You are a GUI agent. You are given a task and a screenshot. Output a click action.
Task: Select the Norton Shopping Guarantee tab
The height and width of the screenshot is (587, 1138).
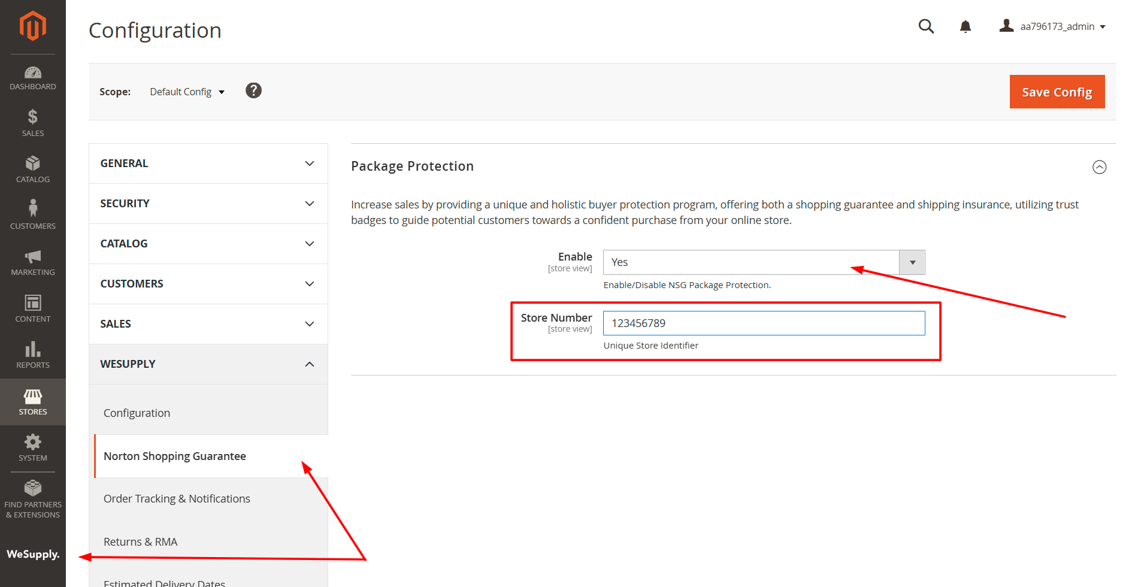(x=211, y=456)
